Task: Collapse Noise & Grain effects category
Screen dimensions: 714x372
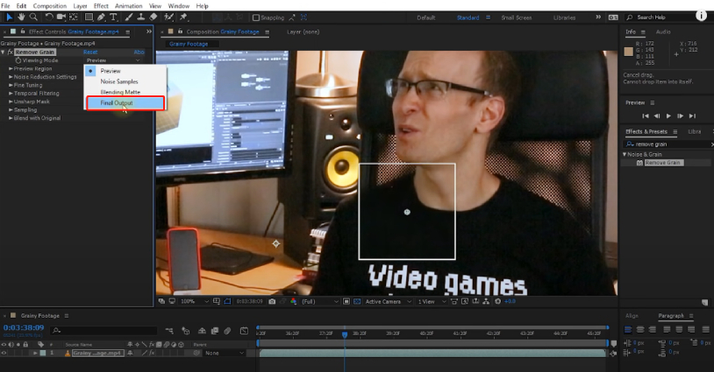Action: (x=625, y=154)
